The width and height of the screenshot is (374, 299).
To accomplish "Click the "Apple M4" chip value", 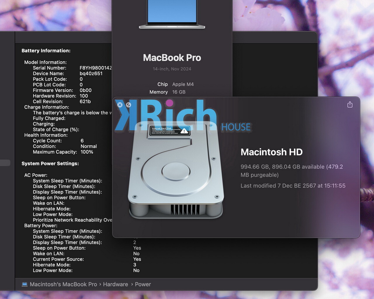I will pyautogui.click(x=183, y=84).
